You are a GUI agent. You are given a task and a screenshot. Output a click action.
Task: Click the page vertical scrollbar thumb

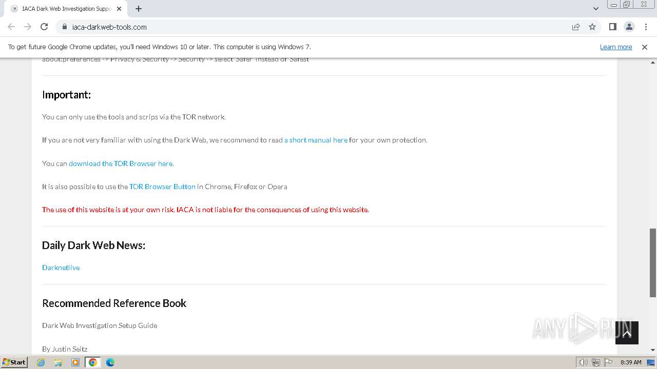(x=653, y=262)
